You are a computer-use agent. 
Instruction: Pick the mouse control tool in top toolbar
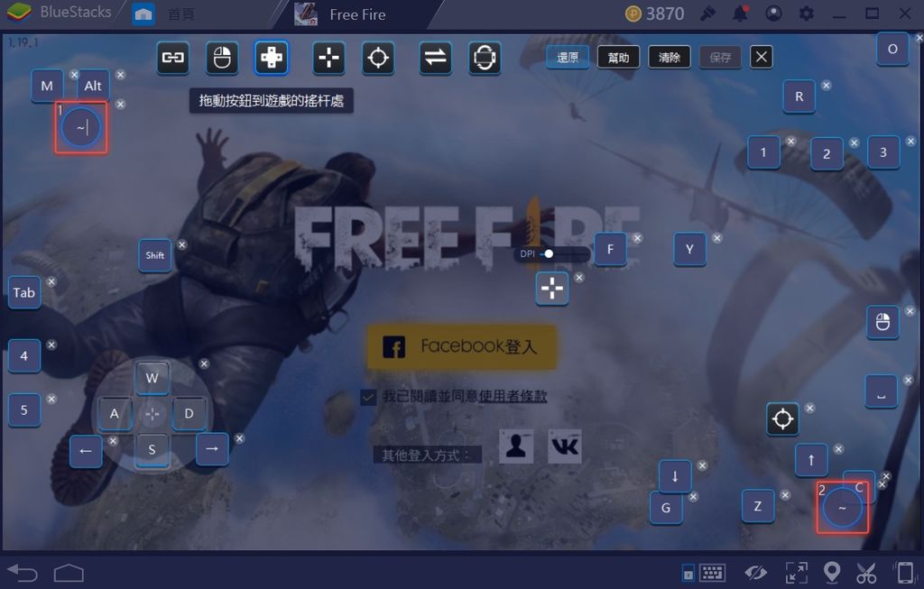(x=222, y=58)
